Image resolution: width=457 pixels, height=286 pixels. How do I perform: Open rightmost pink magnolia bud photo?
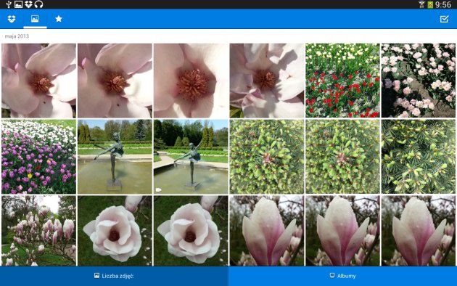(419, 231)
